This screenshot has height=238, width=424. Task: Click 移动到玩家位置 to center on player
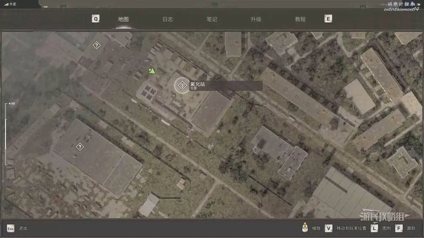click(x=351, y=228)
